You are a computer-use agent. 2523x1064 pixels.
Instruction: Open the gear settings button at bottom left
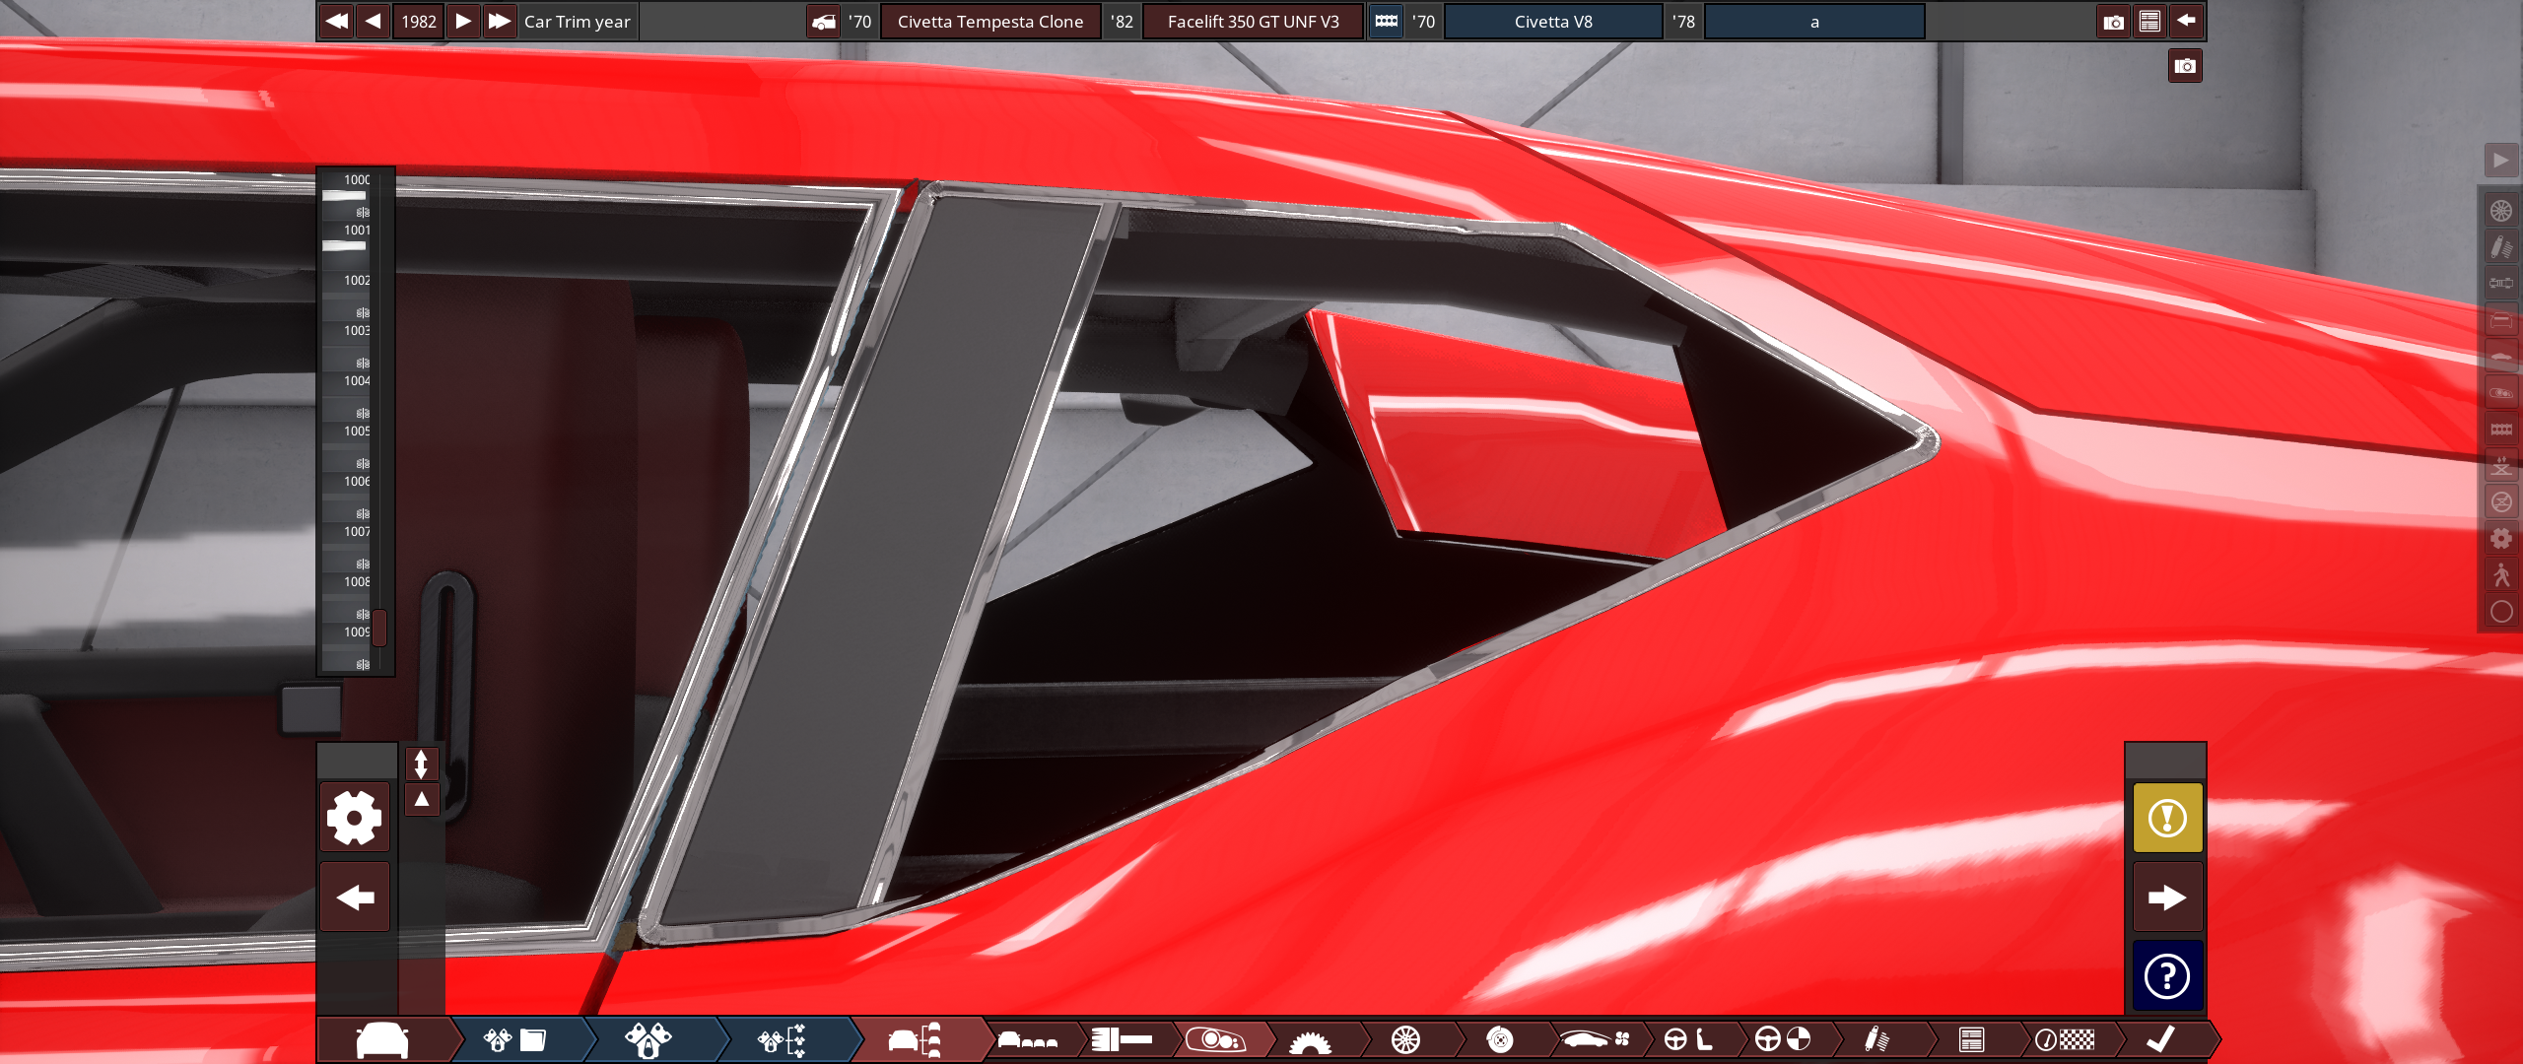click(355, 818)
